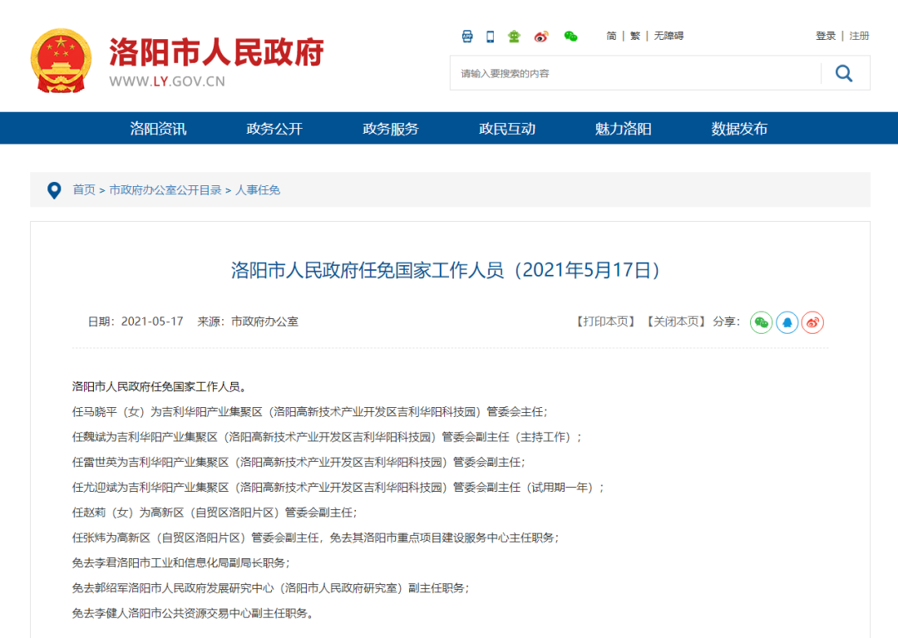The width and height of the screenshot is (898, 638).
Task: Switch to traditional Chinese 繁
Action: tap(635, 36)
